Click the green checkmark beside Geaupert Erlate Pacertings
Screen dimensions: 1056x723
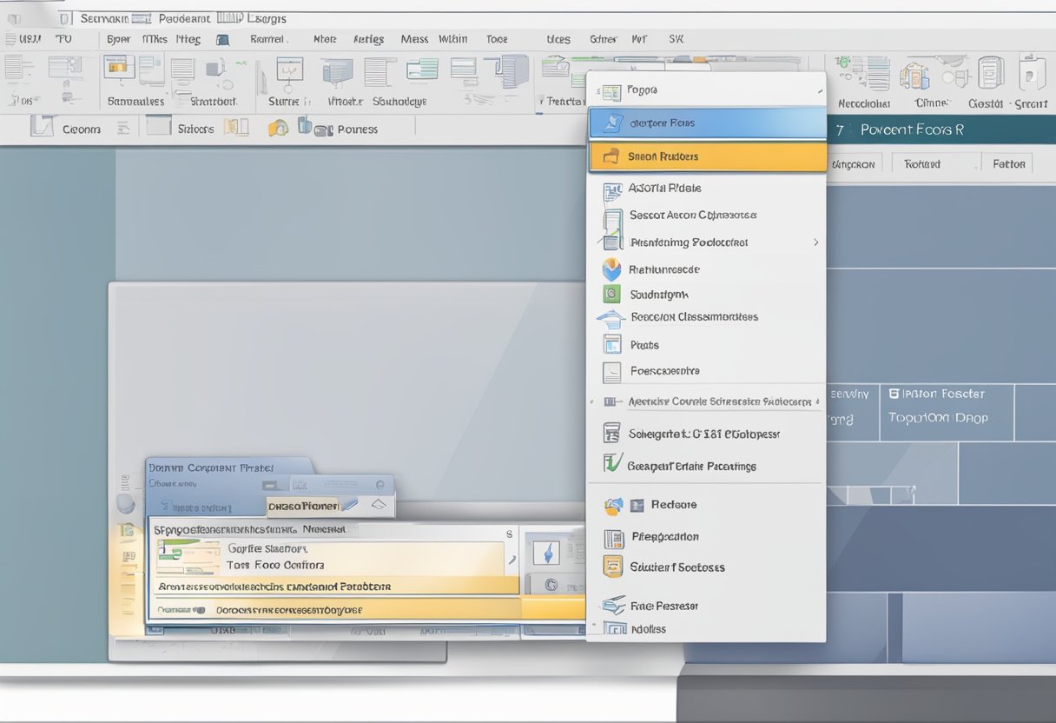pos(612,465)
